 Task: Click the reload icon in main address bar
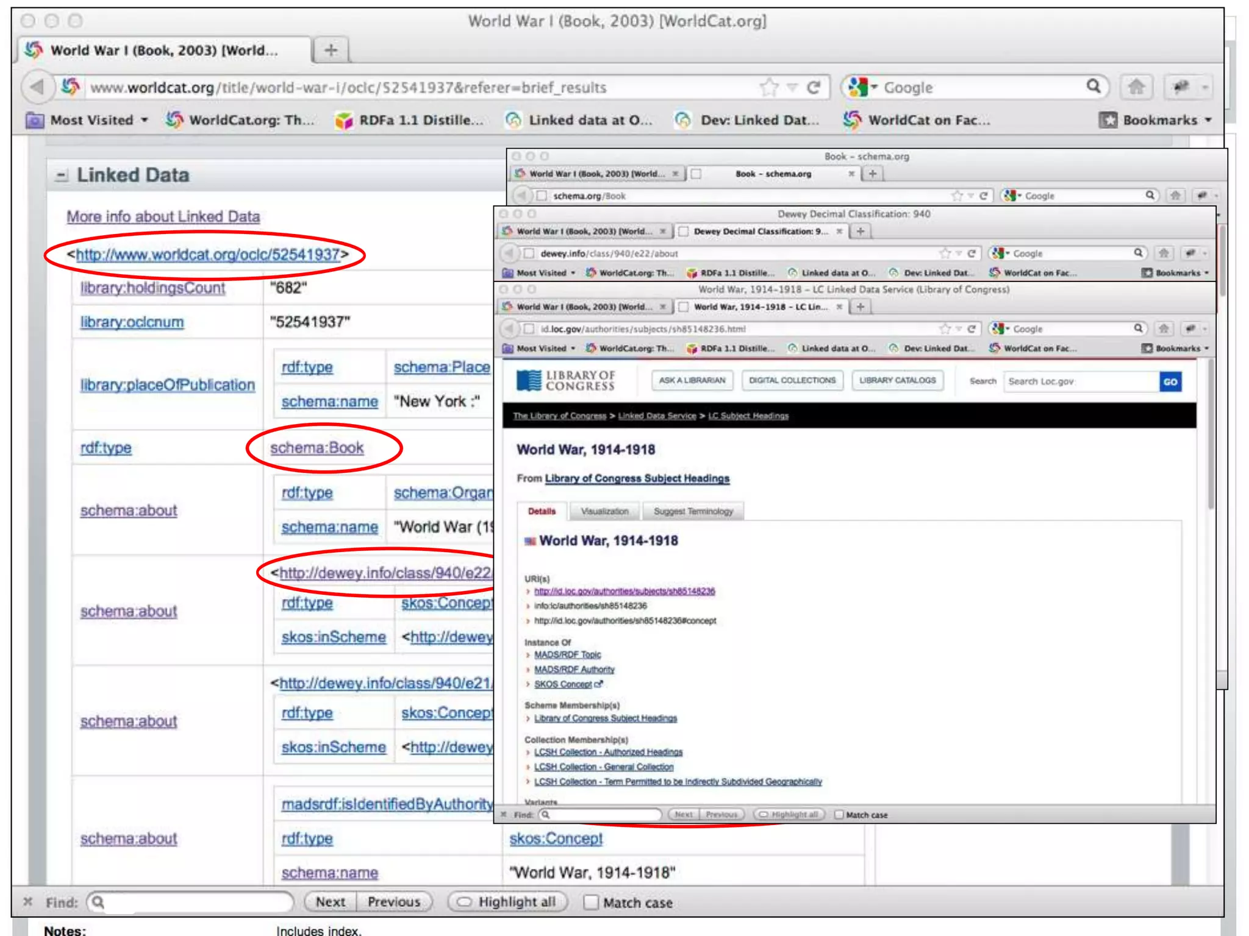pos(813,88)
